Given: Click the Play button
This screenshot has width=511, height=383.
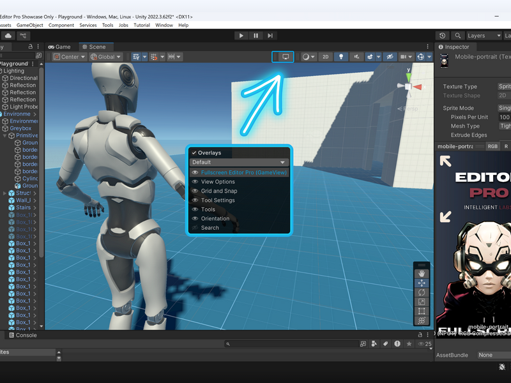Looking at the screenshot, I should click(241, 36).
